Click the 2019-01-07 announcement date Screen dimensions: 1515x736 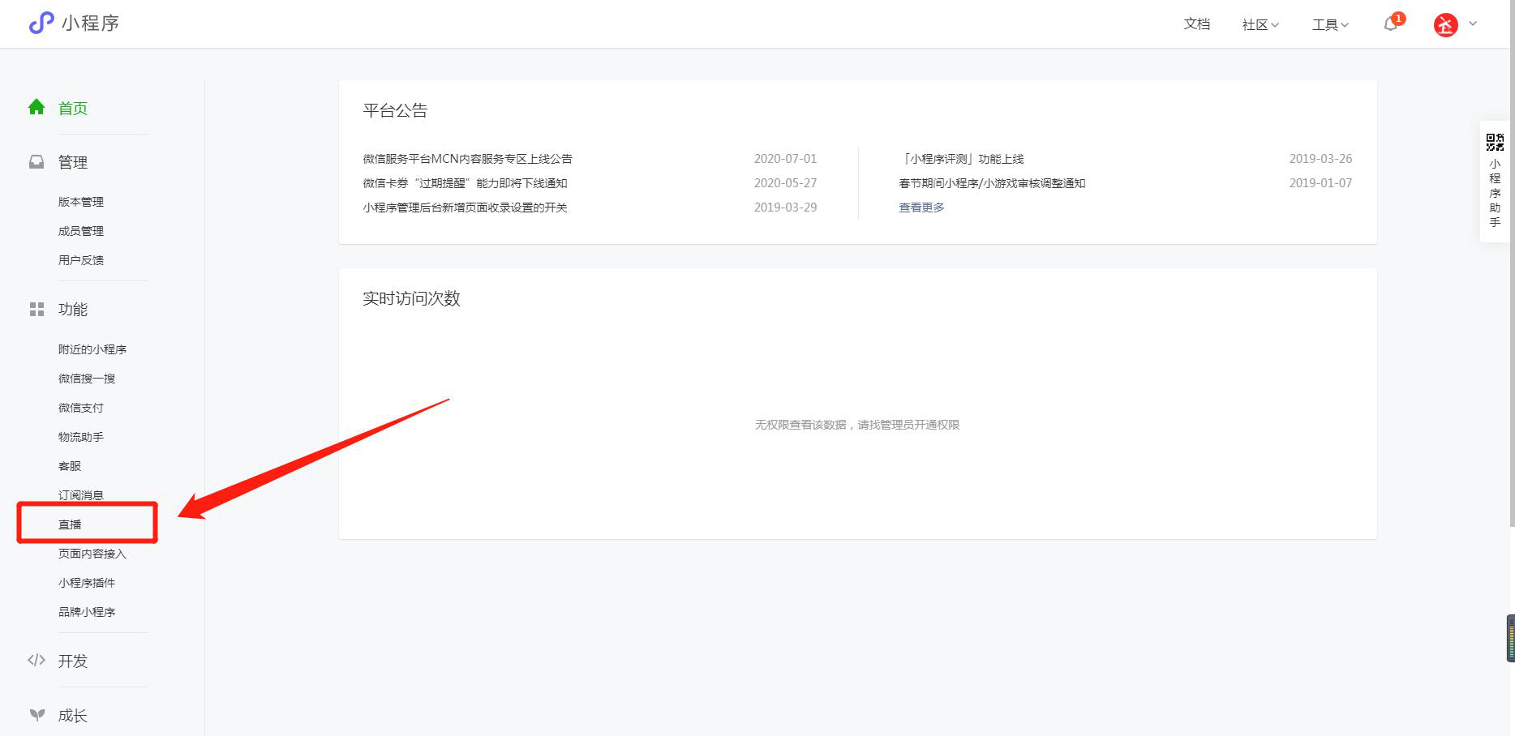(1320, 183)
